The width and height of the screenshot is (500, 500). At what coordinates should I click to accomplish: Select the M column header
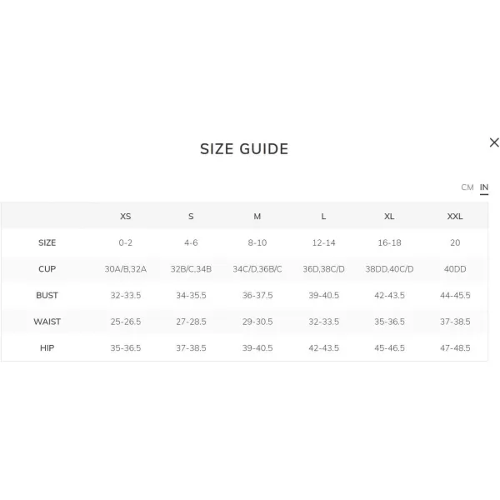[x=257, y=217]
